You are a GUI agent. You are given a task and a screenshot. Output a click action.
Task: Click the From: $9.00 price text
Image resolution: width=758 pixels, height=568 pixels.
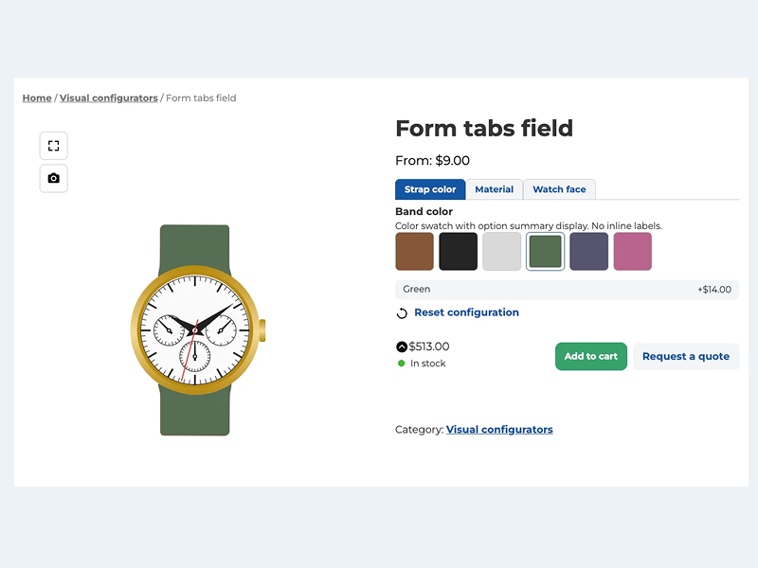(432, 160)
